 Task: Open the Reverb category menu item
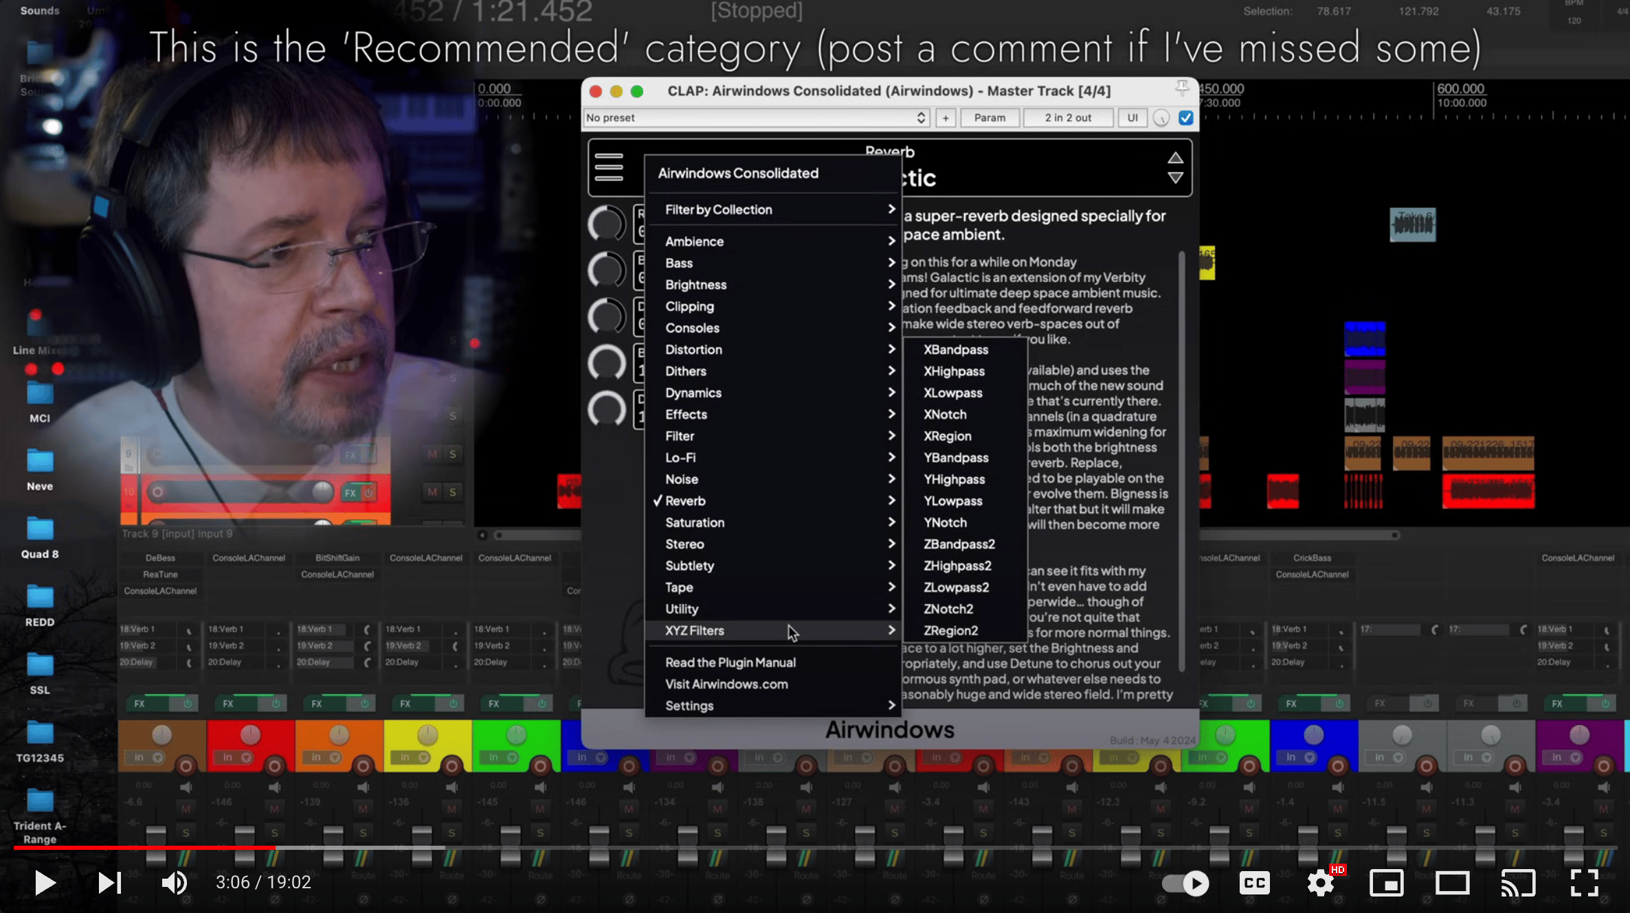[x=773, y=500]
